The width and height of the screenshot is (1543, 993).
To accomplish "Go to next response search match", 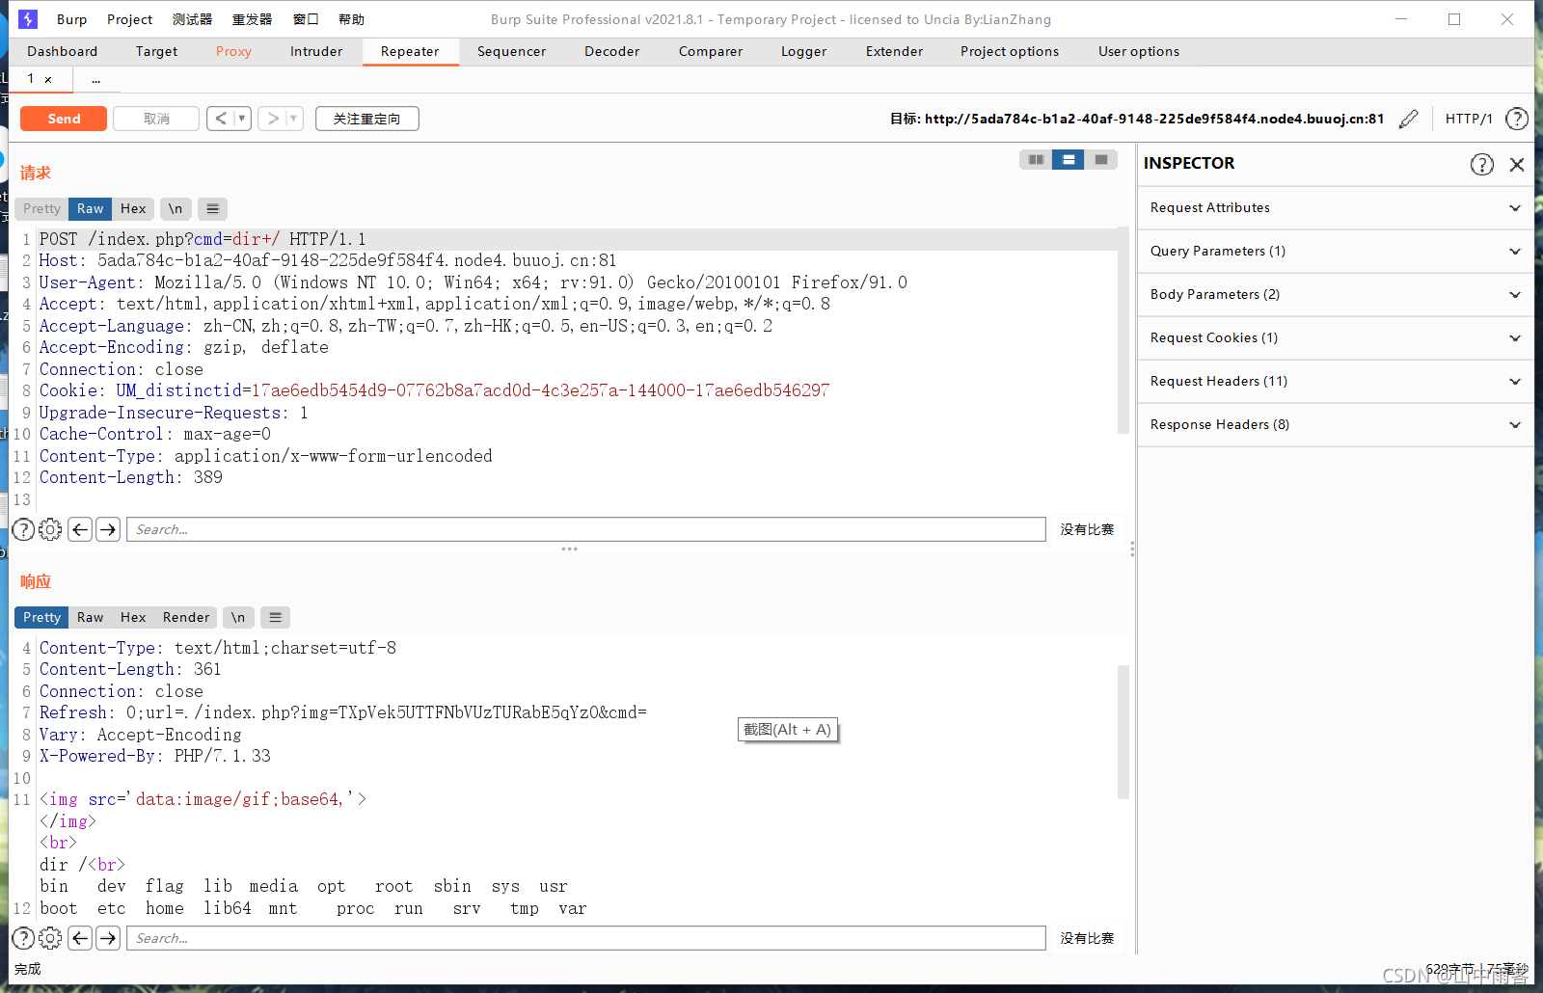I will [x=108, y=938].
